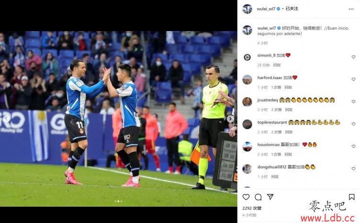This screenshot has height=223, width=359.
Task: Open topikrestaurant's profile link
Action: 272,122
